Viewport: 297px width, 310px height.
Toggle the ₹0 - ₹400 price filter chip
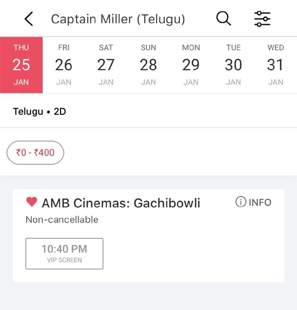click(x=35, y=153)
